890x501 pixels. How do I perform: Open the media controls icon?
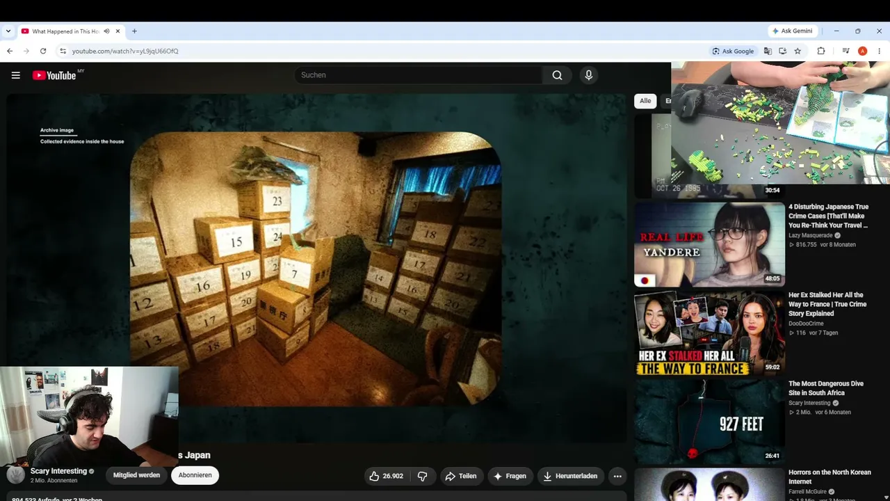[x=845, y=51]
